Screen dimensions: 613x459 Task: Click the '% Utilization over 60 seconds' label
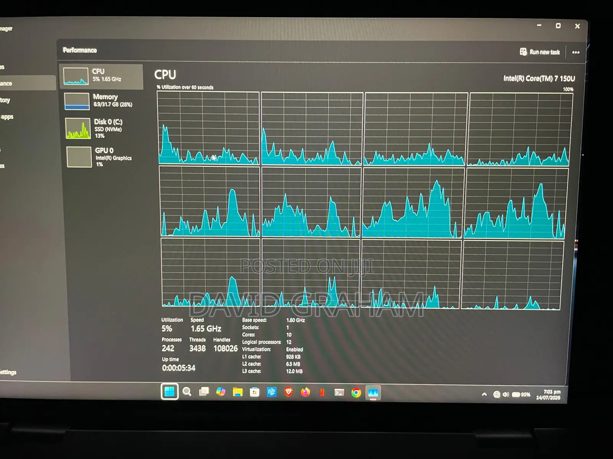[185, 87]
